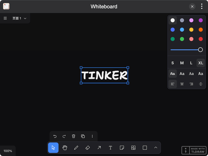The width and height of the screenshot is (208, 156).
Task: Open the image media insert tool
Action: (x=133, y=148)
